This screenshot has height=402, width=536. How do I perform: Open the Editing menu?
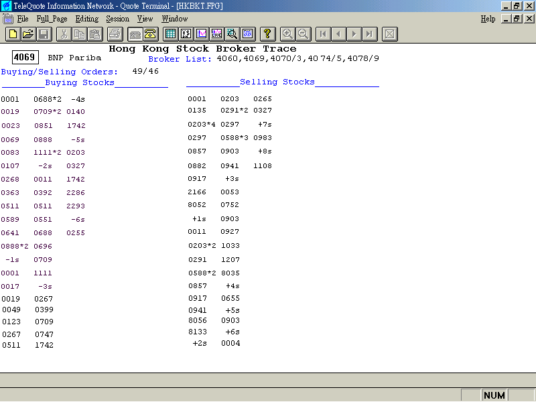[x=87, y=19]
